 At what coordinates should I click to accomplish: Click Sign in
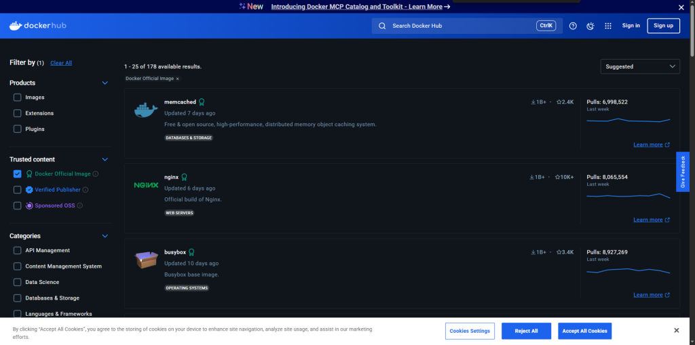click(x=631, y=26)
